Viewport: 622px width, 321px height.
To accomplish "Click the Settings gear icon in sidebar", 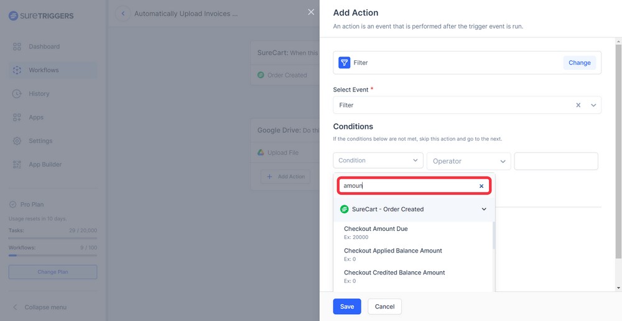I will [x=17, y=141].
